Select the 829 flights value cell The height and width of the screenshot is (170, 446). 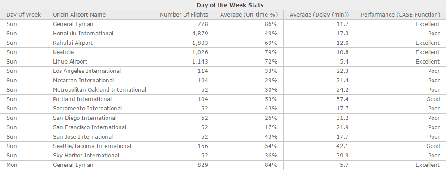184,165
